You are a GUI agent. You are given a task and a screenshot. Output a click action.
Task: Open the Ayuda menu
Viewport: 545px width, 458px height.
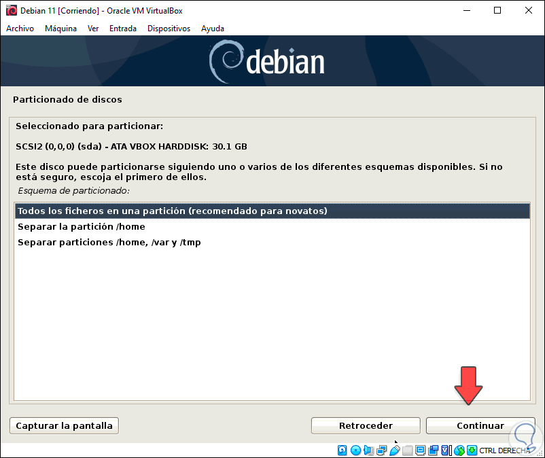(213, 29)
